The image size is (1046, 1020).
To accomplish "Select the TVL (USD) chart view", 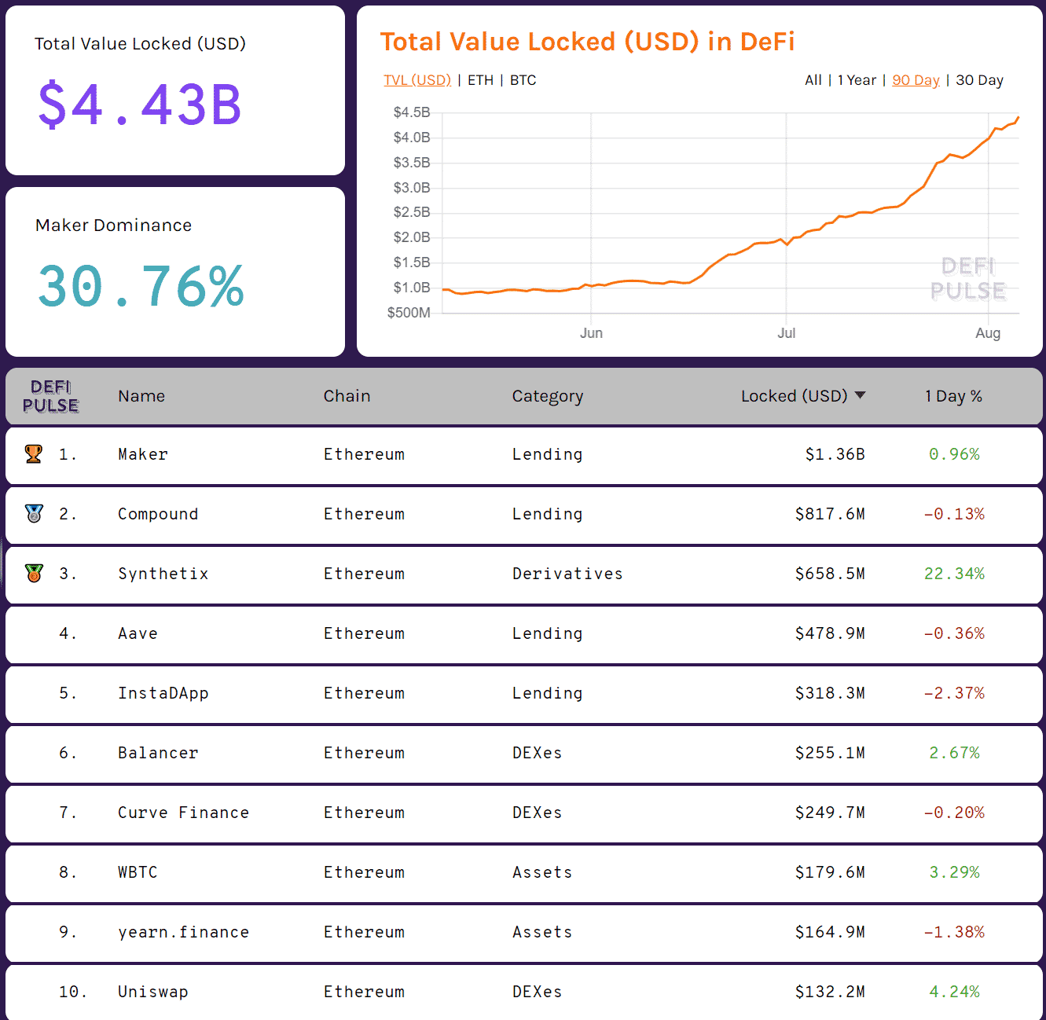I will click(x=417, y=80).
